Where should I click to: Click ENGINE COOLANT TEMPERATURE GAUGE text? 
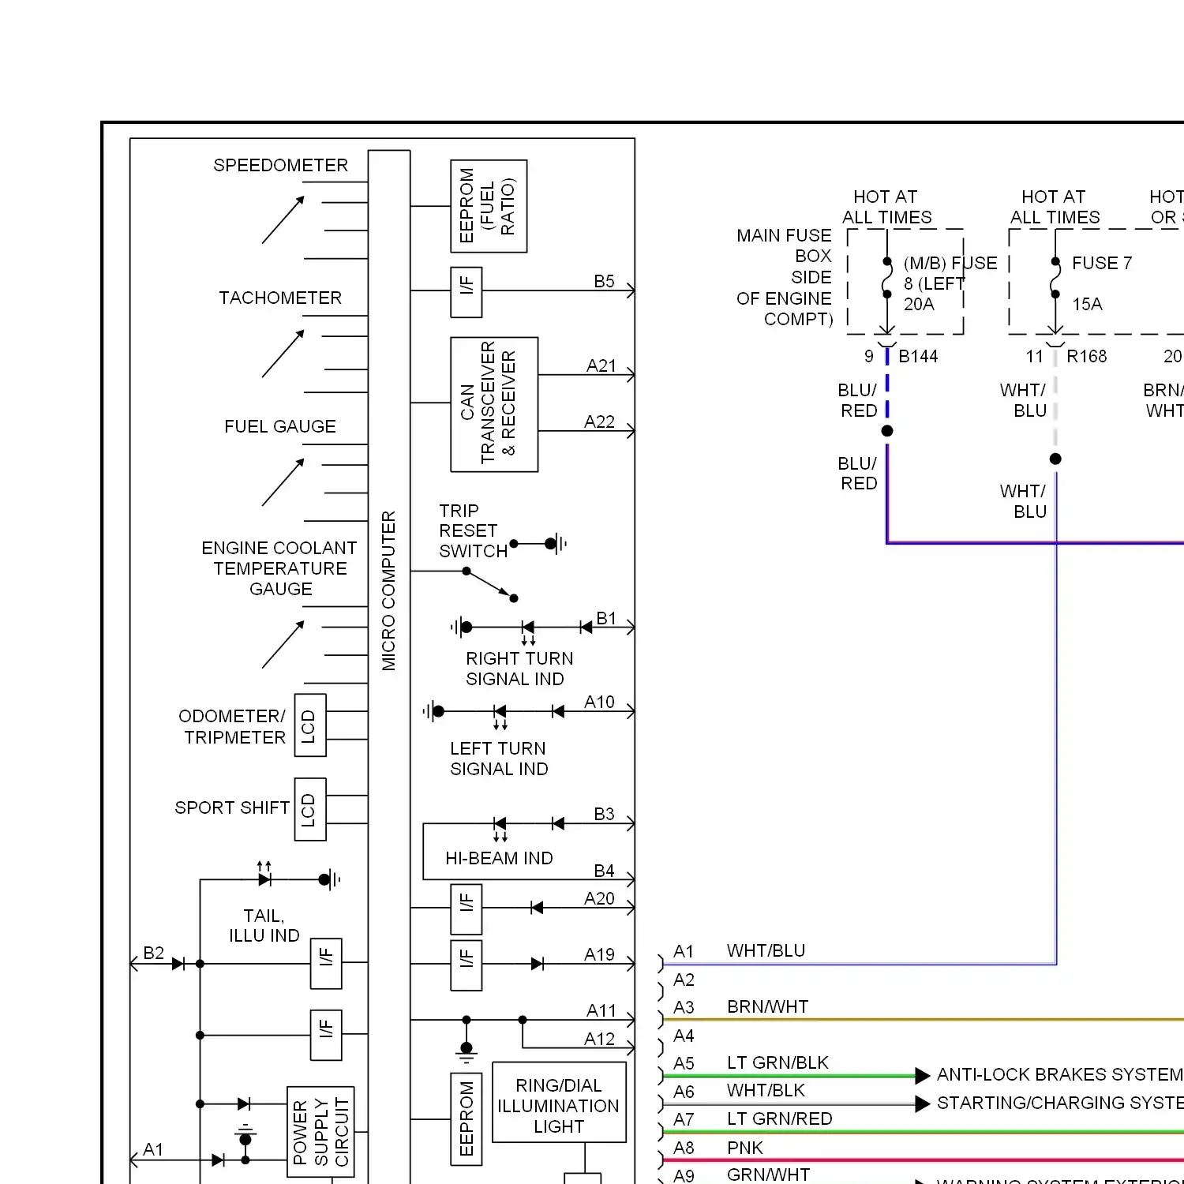280,568
